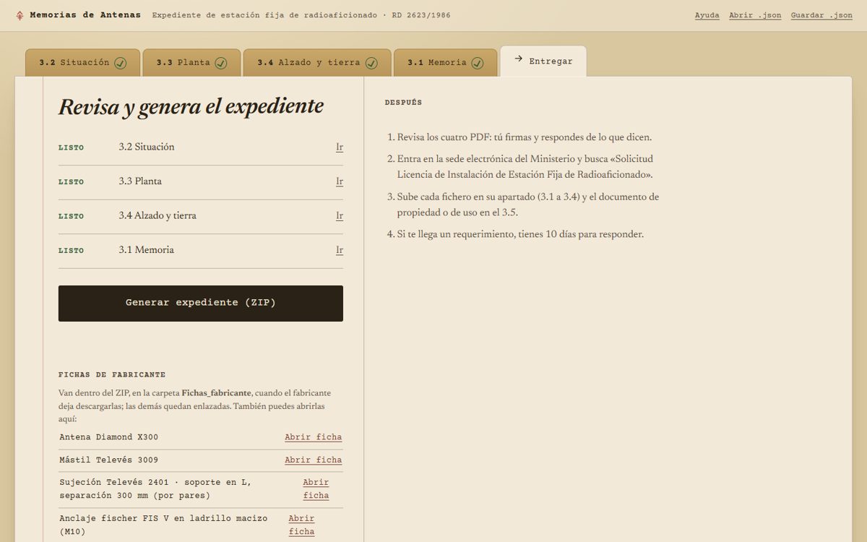
Task: Click the Mástil Televés 3009 item name
Action: (109, 460)
